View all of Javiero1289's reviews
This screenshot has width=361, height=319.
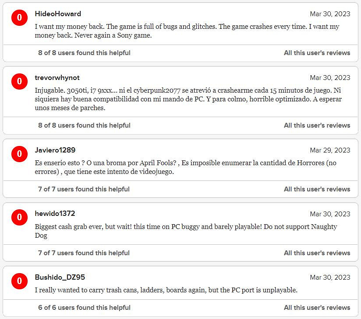click(317, 189)
